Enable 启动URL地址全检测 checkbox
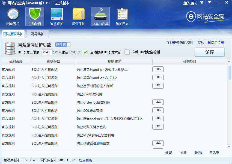232x164 pixels. [127, 52]
